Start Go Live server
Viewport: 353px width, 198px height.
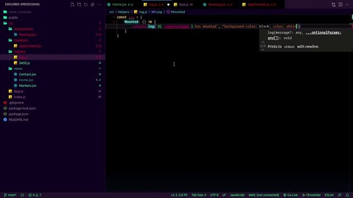pos(291,195)
